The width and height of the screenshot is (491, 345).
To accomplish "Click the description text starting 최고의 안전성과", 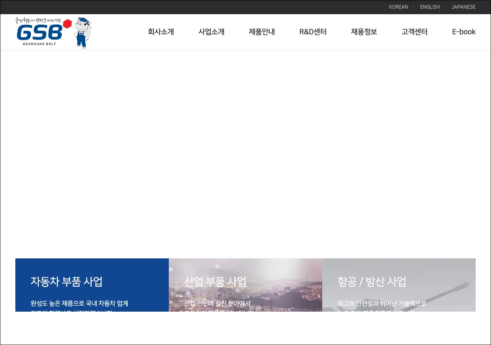I will pyautogui.click(x=382, y=304).
